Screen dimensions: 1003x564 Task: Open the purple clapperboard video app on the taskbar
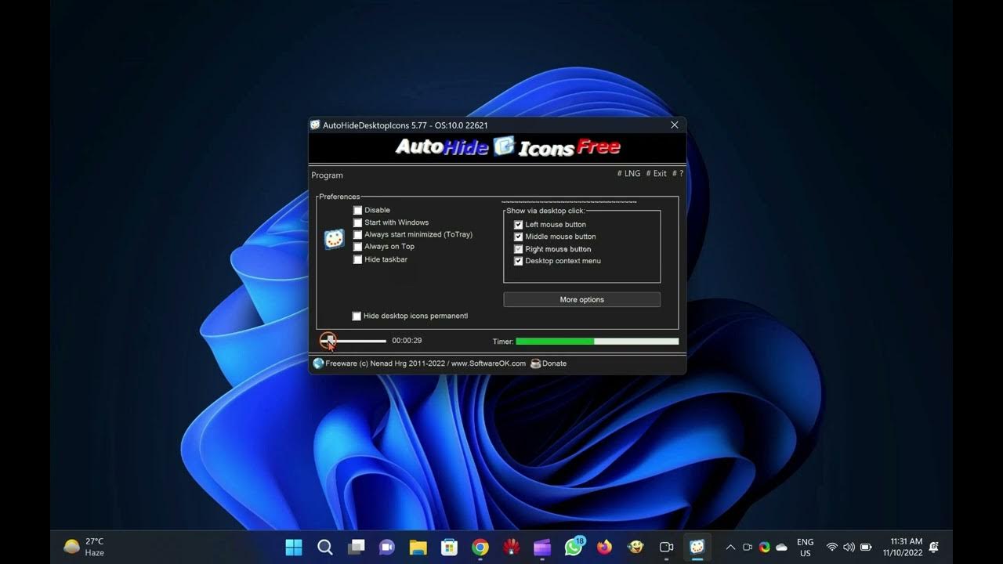542,547
